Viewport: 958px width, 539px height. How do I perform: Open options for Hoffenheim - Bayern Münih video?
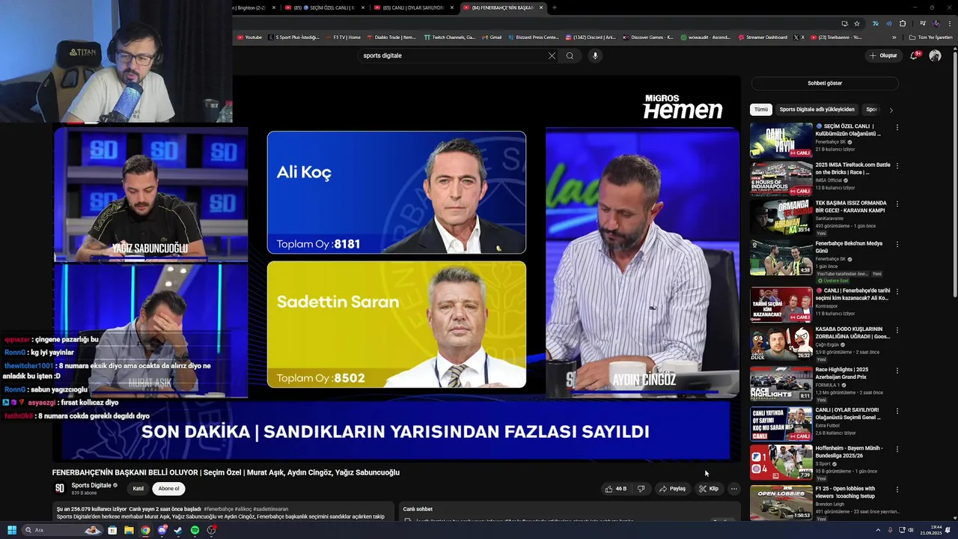pos(897,449)
